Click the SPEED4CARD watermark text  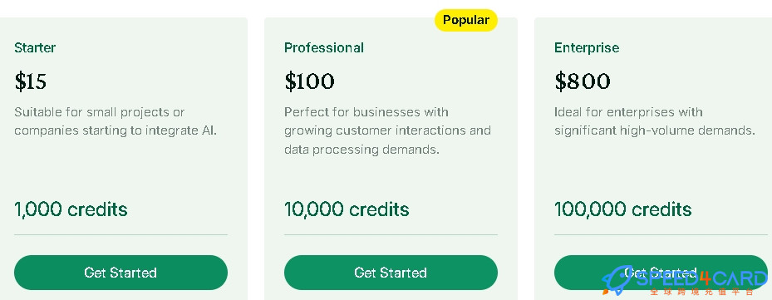pos(701,279)
